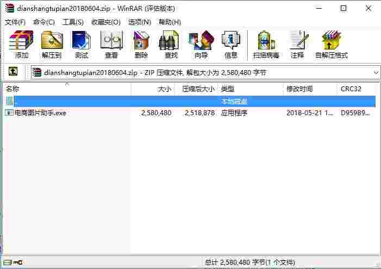Image resolution: width=381 pixels, height=269 pixels.
Task: Click packed size value 2,518,878
Action: pos(199,113)
